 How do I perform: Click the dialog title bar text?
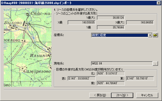[x=37, y=3]
